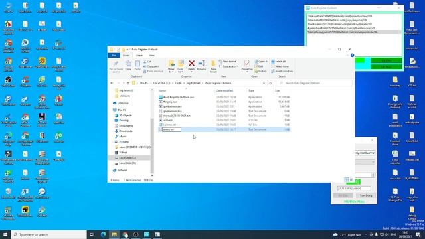Screen dimensions: 425x239
Task: Click Copy path in the ribbon
Action: tap(151, 66)
